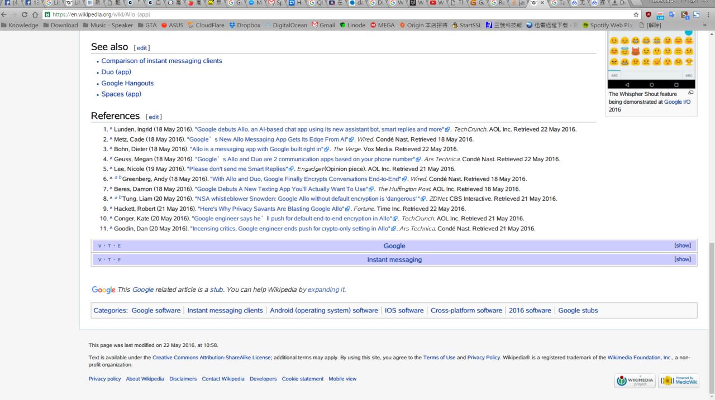
Task: Click the home button in browser toolbar
Action: 36,15
